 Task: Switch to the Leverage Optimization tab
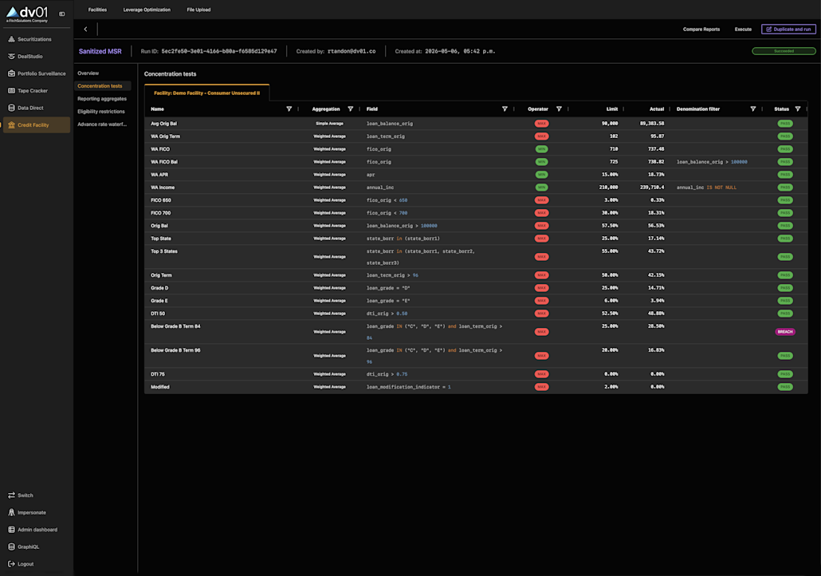[147, 10]
